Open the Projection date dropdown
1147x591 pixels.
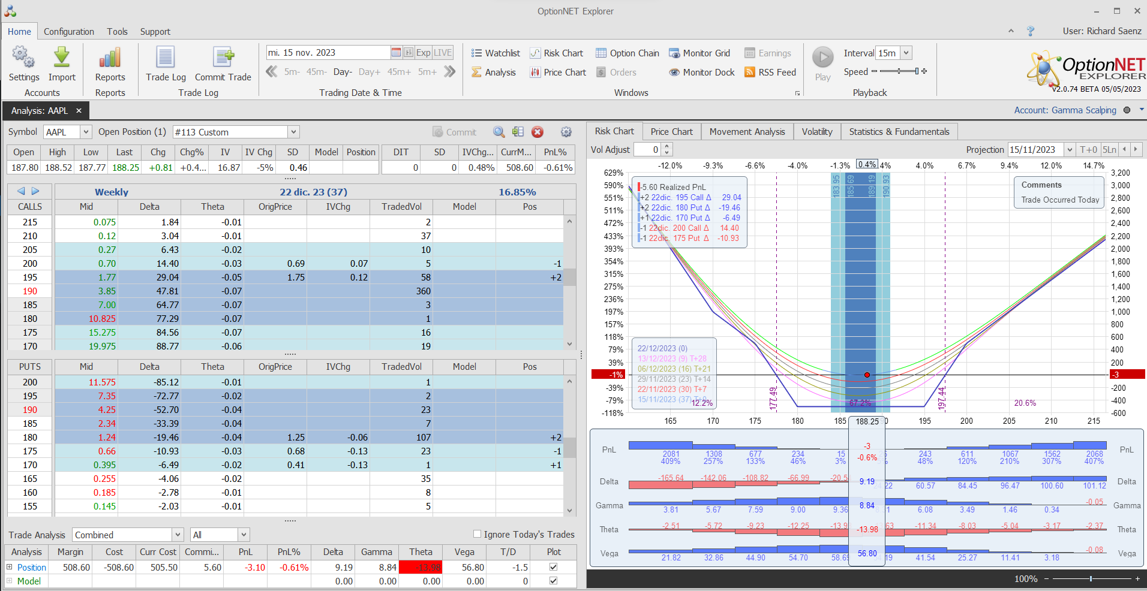[1069, 149]
